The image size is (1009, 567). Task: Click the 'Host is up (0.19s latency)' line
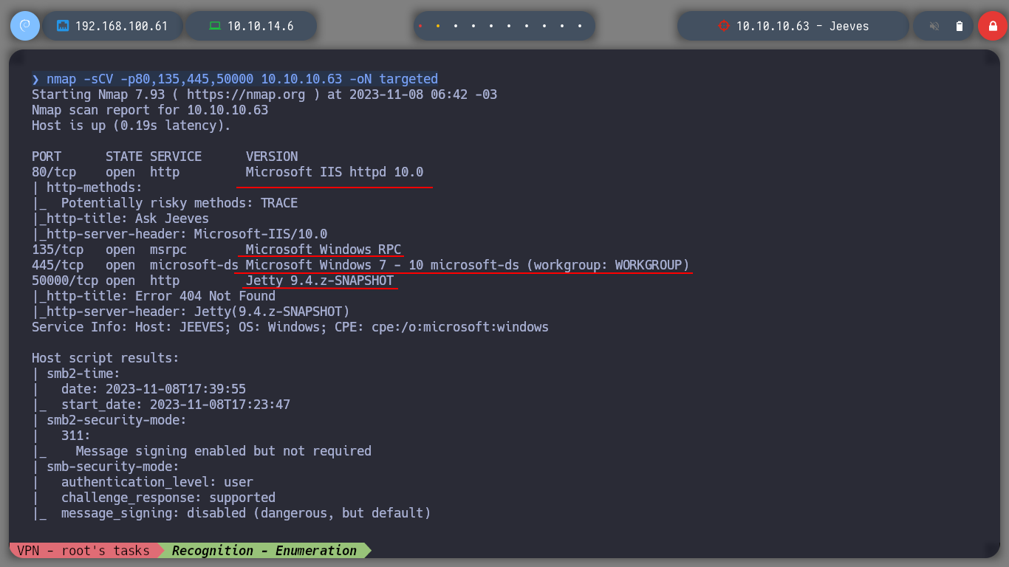[131, 126]
